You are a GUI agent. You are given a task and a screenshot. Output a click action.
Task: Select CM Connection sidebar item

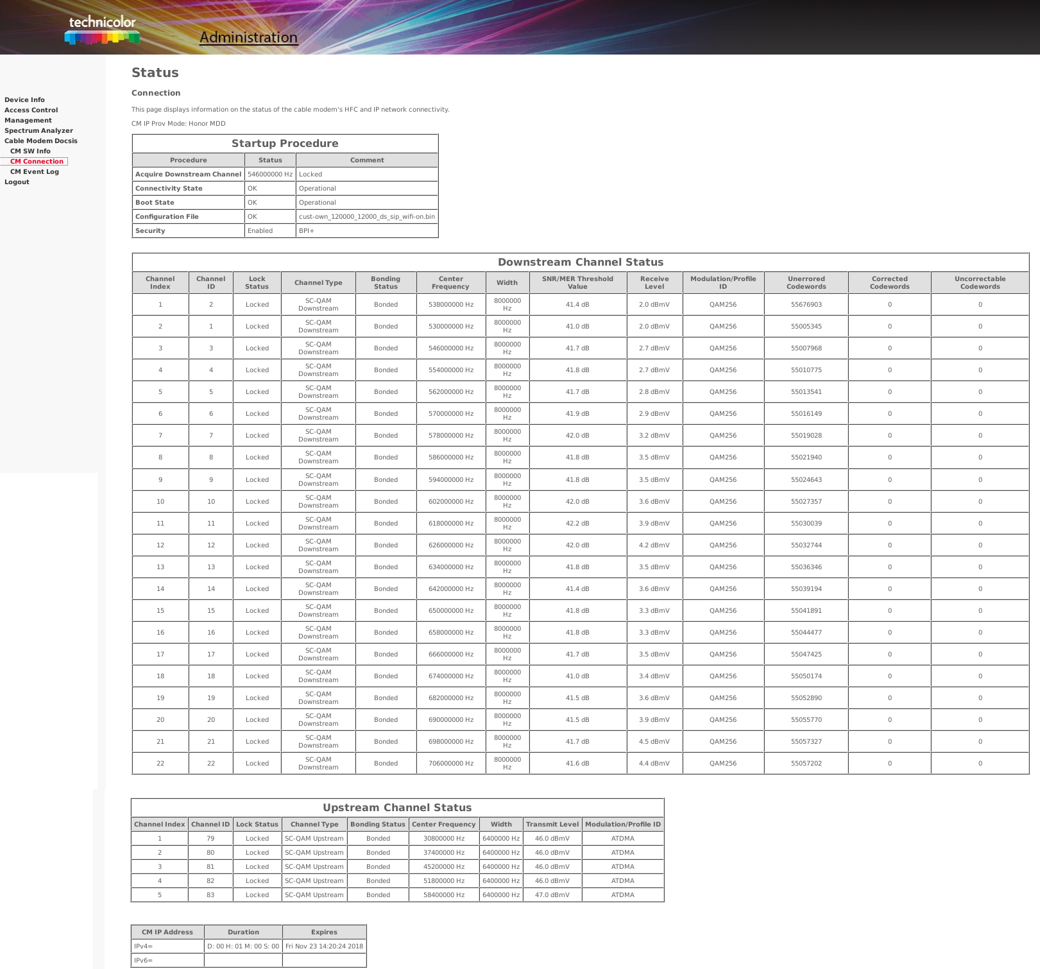click(x=37, y=162)
